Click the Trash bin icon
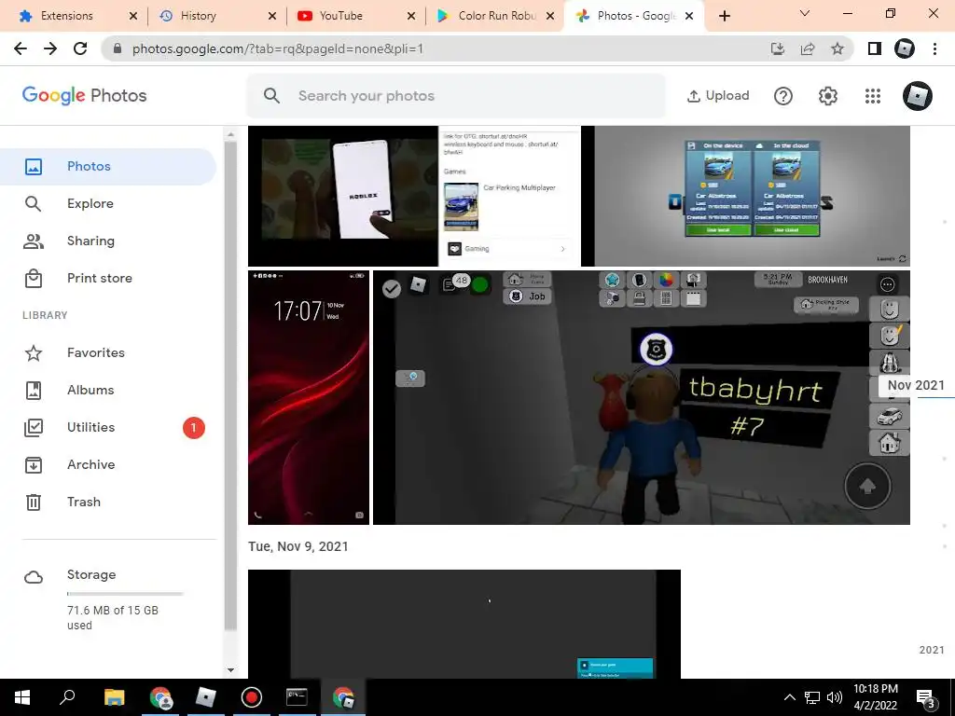 coord(34,502)
